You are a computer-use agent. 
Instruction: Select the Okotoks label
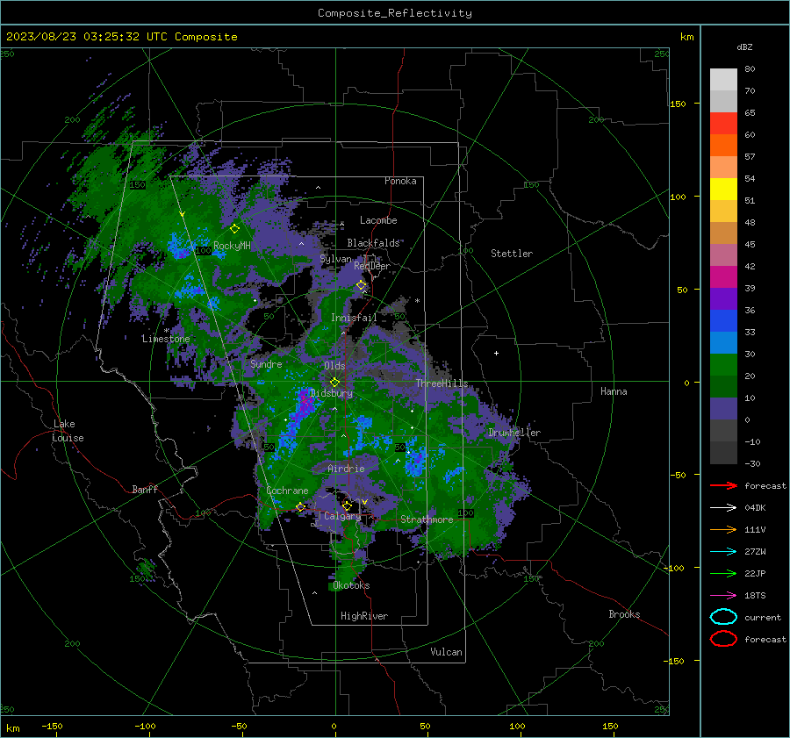(351, 585)
